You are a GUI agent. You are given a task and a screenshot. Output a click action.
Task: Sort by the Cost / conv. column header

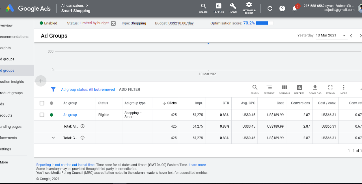click(327, 103)
